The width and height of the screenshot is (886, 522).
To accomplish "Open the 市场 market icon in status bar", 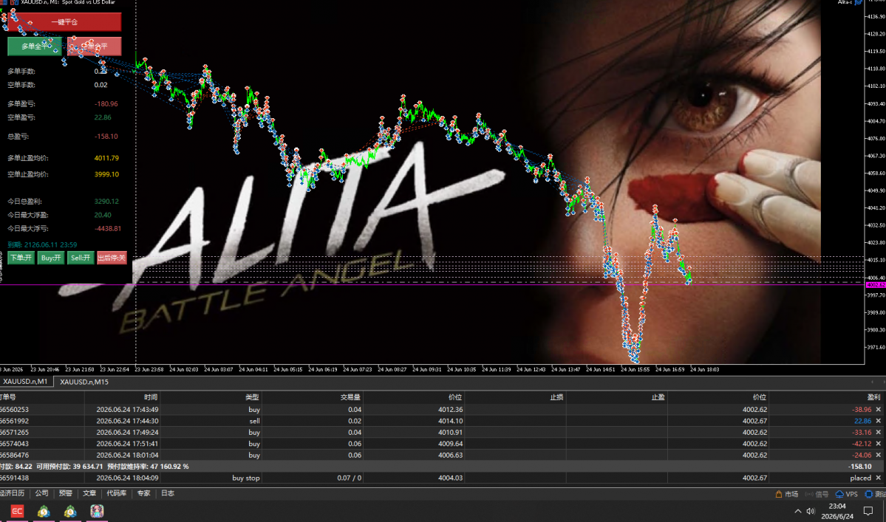I will click(x=786, y=494).
